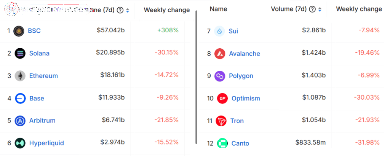Click the Hyperliquid logo icon
This screenshot has height=156, width=390.
coord(20,143)
